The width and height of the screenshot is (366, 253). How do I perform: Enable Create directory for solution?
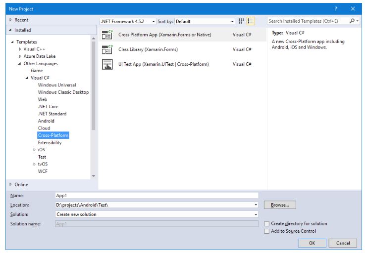click(x=266, y=224)
